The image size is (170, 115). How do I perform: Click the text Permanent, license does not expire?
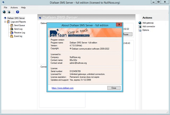pyautogui.click(x=84, y=77)
